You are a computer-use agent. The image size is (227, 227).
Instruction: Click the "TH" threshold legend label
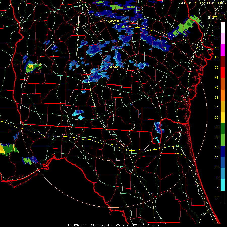coord(217,197)
